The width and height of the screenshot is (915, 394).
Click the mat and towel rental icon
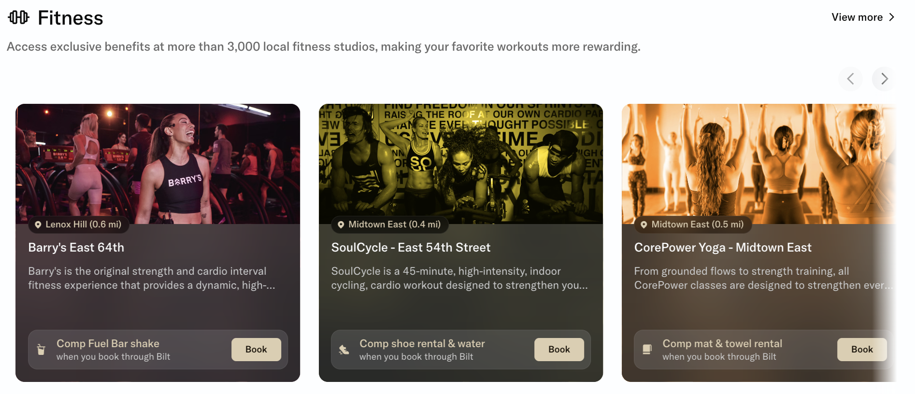click(647, 350)
